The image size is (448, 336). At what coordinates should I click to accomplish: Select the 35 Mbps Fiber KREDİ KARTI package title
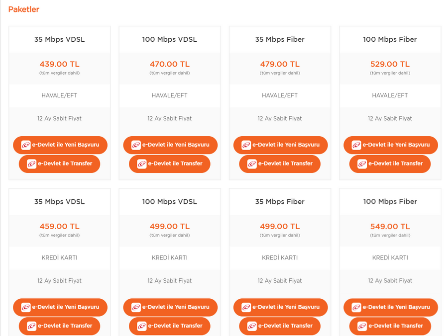coord(280,202)
